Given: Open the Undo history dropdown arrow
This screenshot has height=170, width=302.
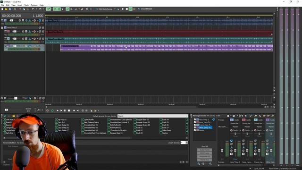Looking at the screenshot, I should (36, 9).
